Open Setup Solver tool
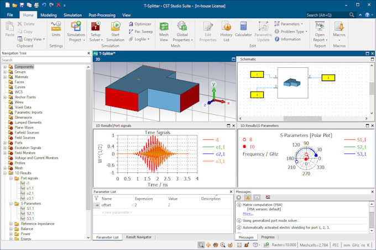The width and height of the screenshot is (376, 250). coord(96,31)
